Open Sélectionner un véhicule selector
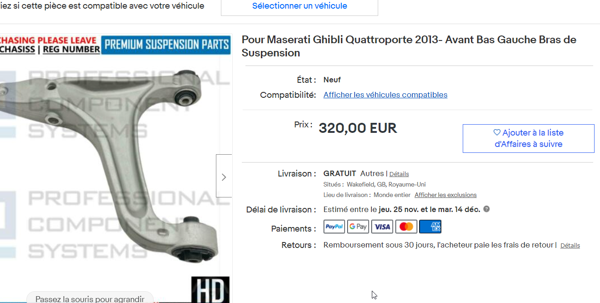This screenshot has height=303, width=600. click(x=300, y=6)
